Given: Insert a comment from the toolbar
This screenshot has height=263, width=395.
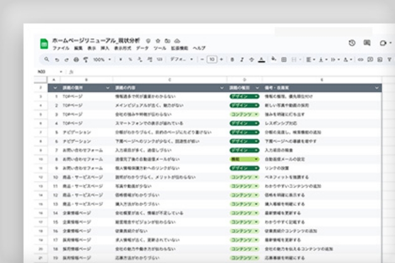Looking at the screenshot, I should (370, 59).
